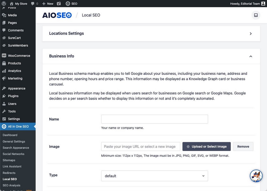
Task: Expand the Locations Settings panel
Action: tap(250, 34)
